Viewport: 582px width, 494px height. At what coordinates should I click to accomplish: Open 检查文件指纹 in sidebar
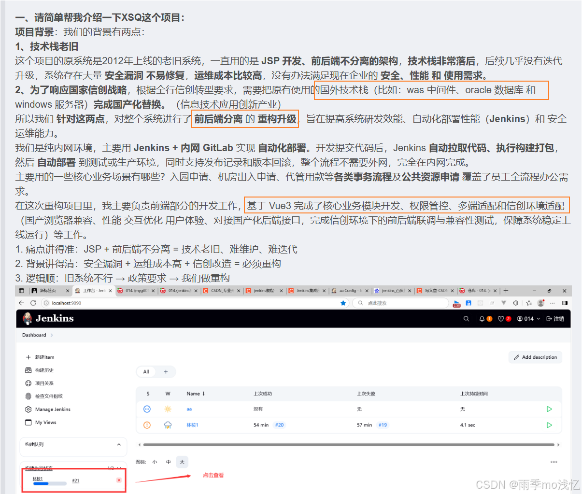[44, 396]
